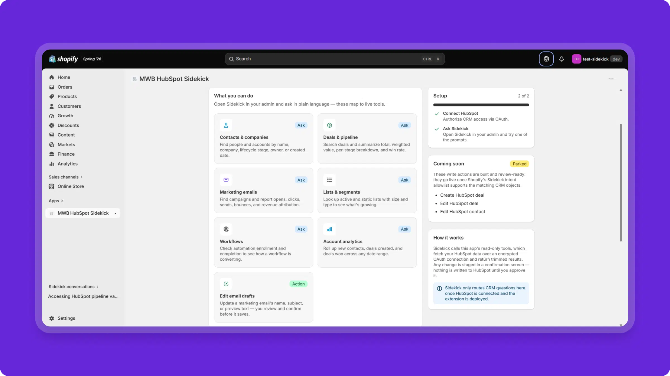Focus the Search input field
670x376 pixels.
[335, 59]
